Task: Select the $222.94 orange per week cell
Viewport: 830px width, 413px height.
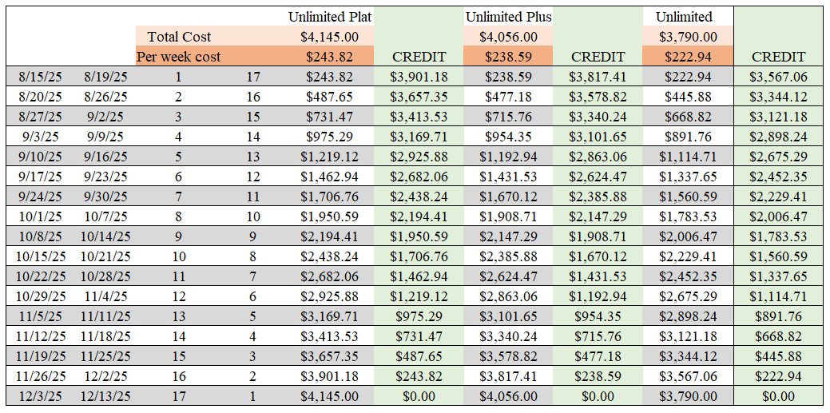Action: click(x=688, y=56)
